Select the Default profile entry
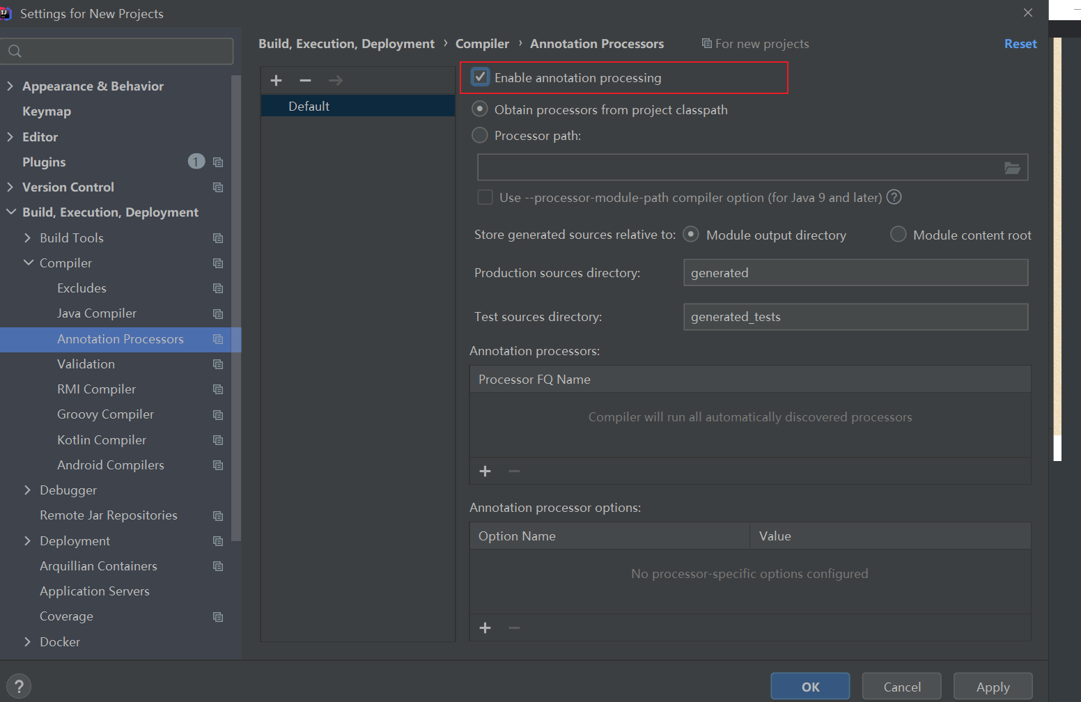Image resolution: width=1081 pixels, height=702 pixels. 358,106
